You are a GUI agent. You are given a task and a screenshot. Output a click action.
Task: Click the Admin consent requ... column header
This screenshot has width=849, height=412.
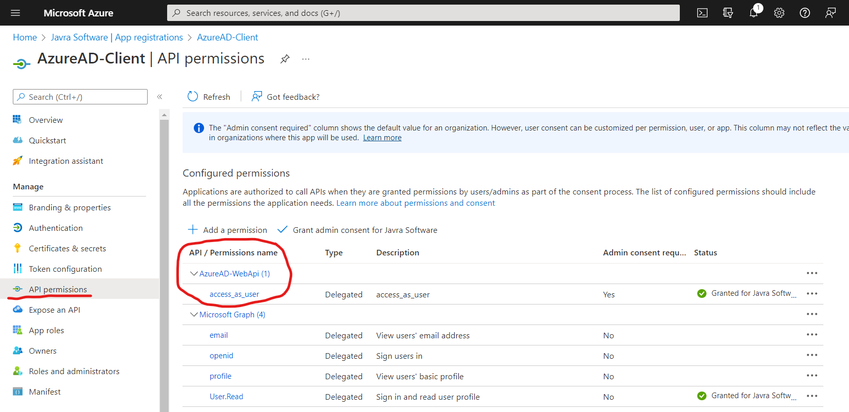click(644, 253)
